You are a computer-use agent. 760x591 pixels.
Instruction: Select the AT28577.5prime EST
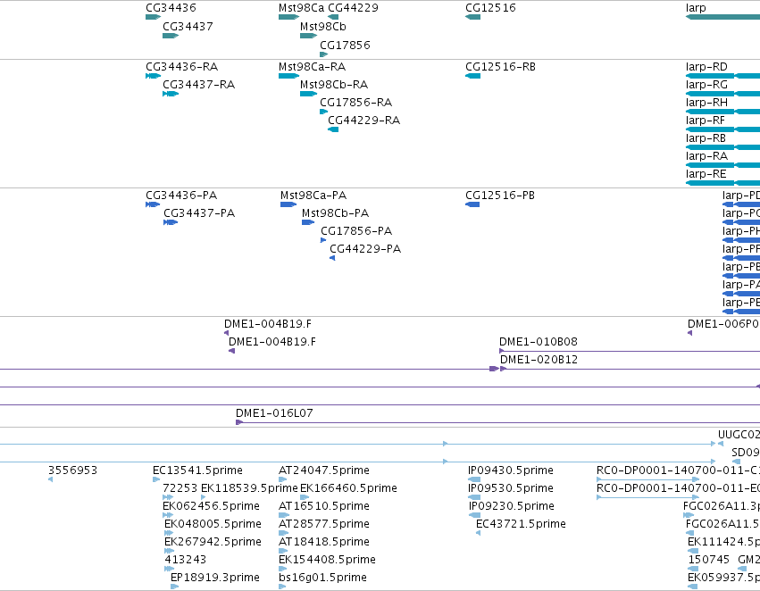[x=283, y=533]
